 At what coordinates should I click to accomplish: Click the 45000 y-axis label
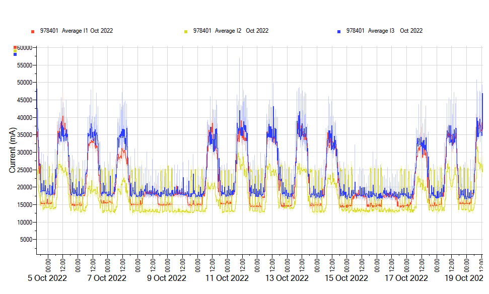click(x=25, y=100)
